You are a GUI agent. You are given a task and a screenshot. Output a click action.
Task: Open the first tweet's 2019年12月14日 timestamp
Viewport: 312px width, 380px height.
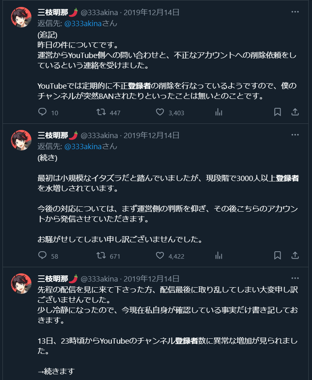152,12
